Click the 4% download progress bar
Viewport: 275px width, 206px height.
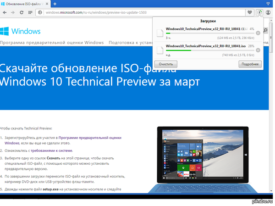pyautogui.click(x=210, y=33)
